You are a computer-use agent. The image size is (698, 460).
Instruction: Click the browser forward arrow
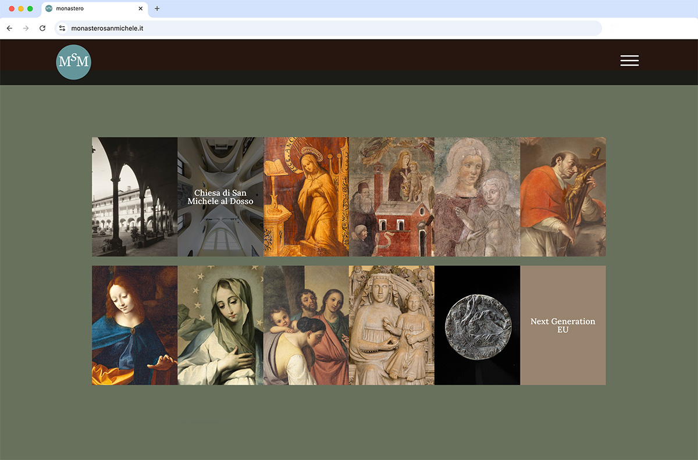[x=26, y=28]
